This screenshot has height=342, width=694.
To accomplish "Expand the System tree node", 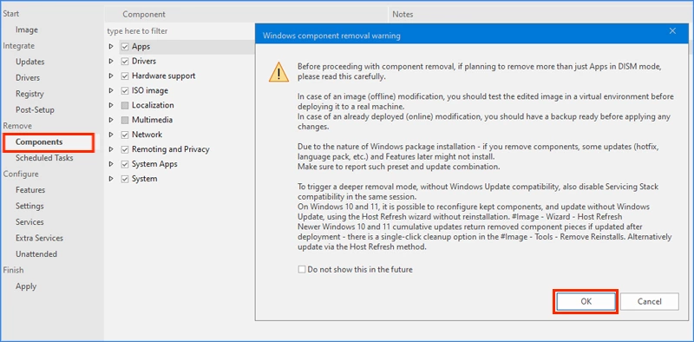I will pyautogui.click(x=111, y=179).
